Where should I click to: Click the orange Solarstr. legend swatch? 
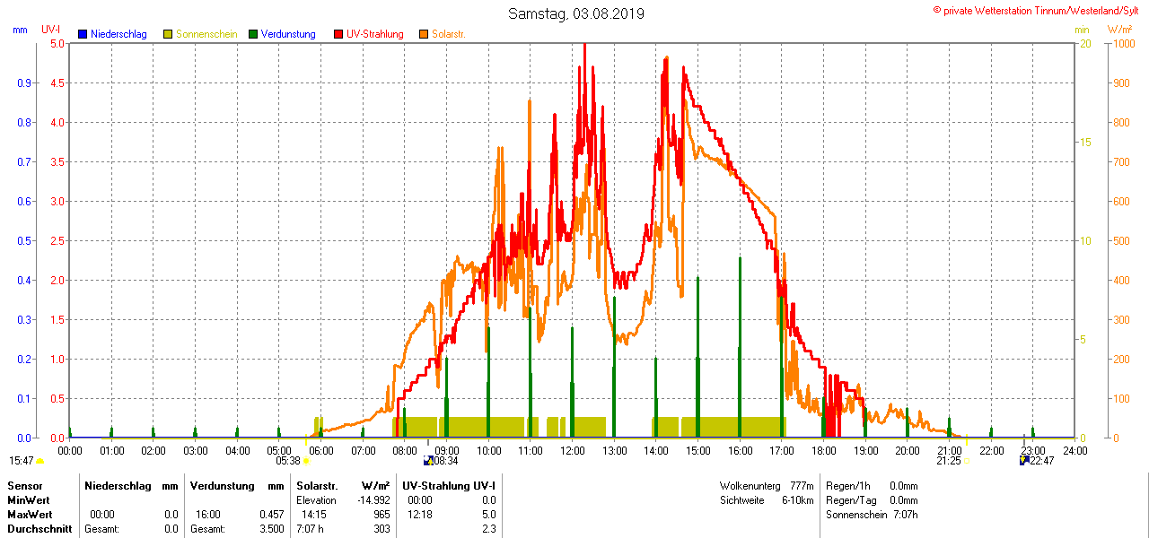point(424,34)
